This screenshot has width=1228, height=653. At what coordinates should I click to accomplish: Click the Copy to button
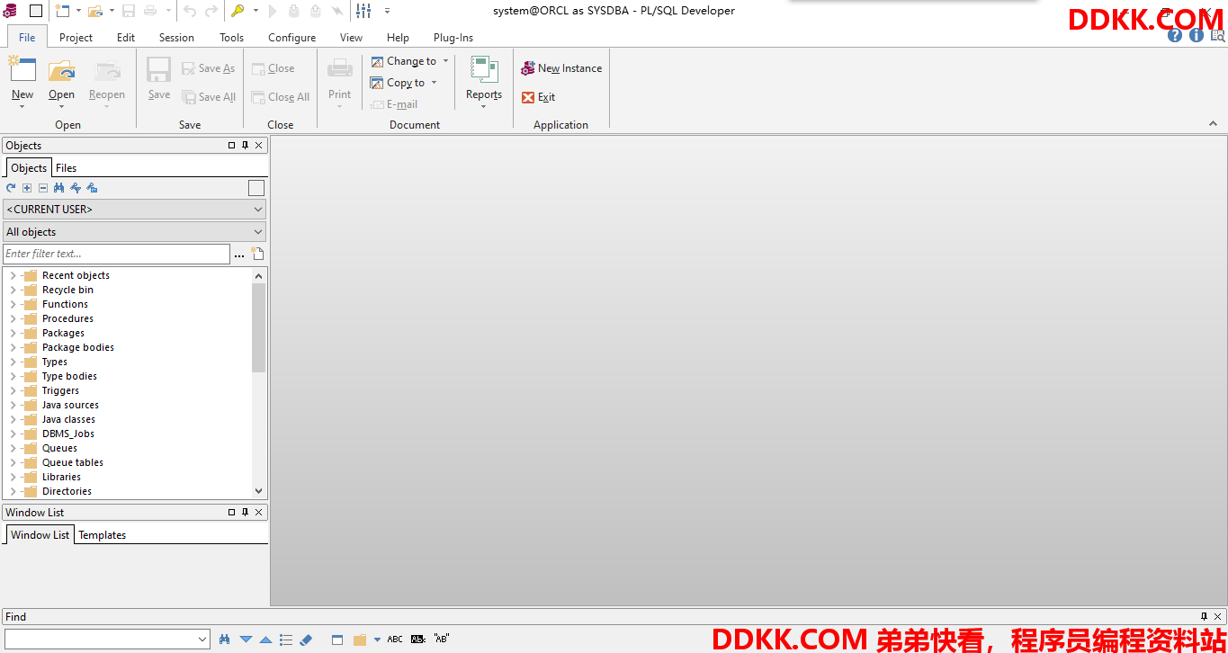pos(404,83)
